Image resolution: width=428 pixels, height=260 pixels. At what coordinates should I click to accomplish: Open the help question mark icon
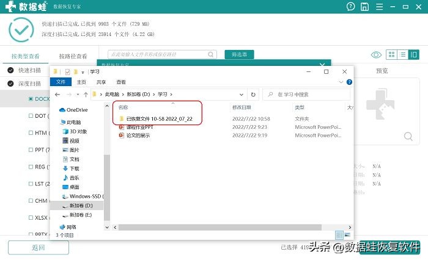coord(350,6)
